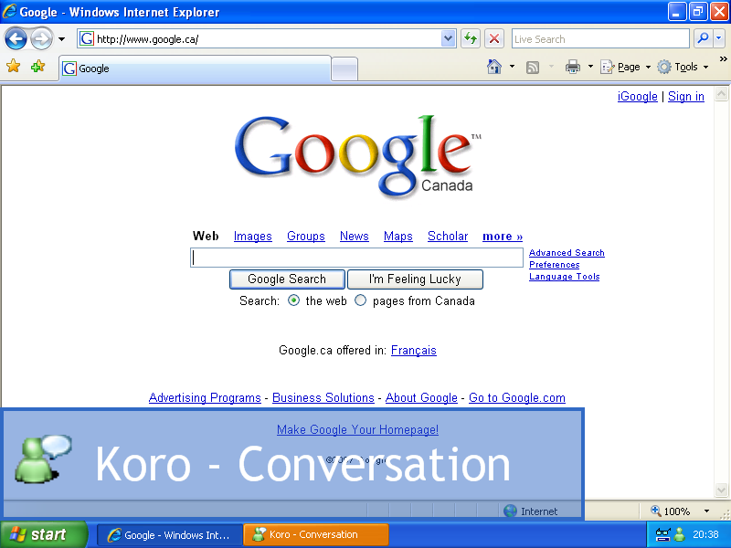731x548 pixels.
Task: Click the browser Back arrow button
Action: tap(16, 38)
